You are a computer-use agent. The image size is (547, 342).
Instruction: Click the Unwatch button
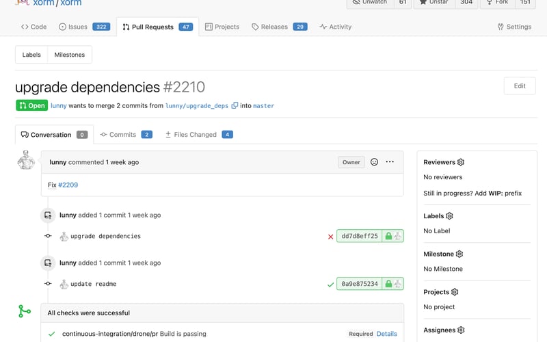point(371,3)
